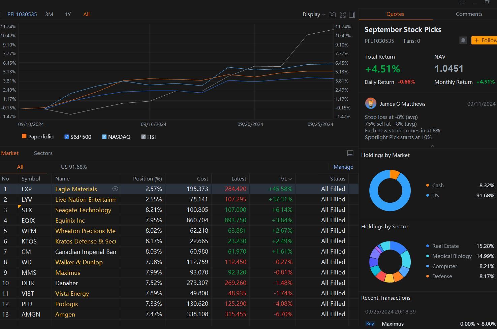Switch to the Quotes tab

pos(395,14)
